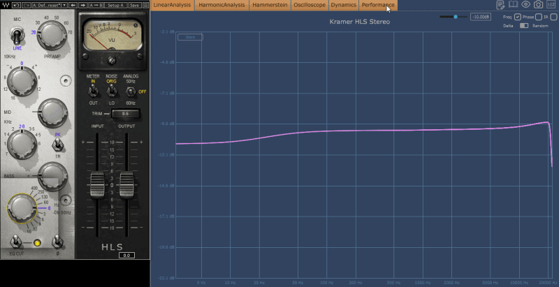
Task: Click the MID KHz frequency knob
Action: pyautogui.click(x=22, y=145)
